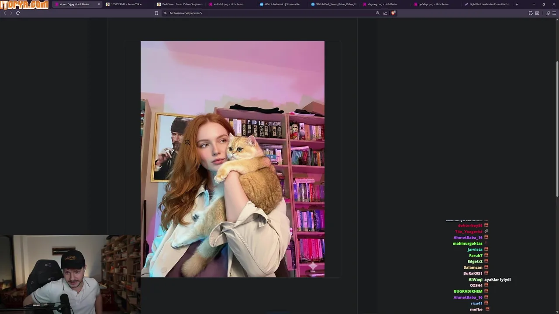Click the emote next to jarvista
This screenshot has height=314, width=559.
click(x=486, y=249)
